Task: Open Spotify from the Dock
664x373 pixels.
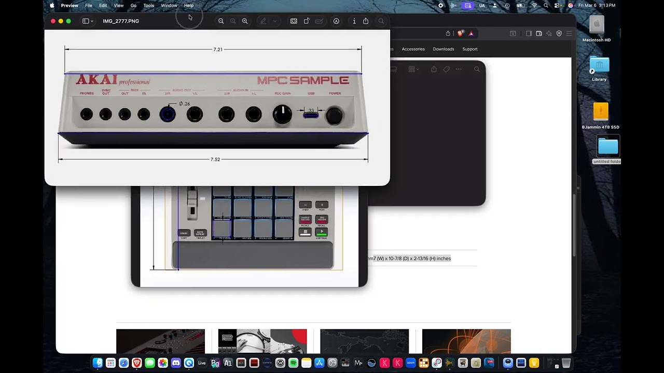Action: pos(293,363)
